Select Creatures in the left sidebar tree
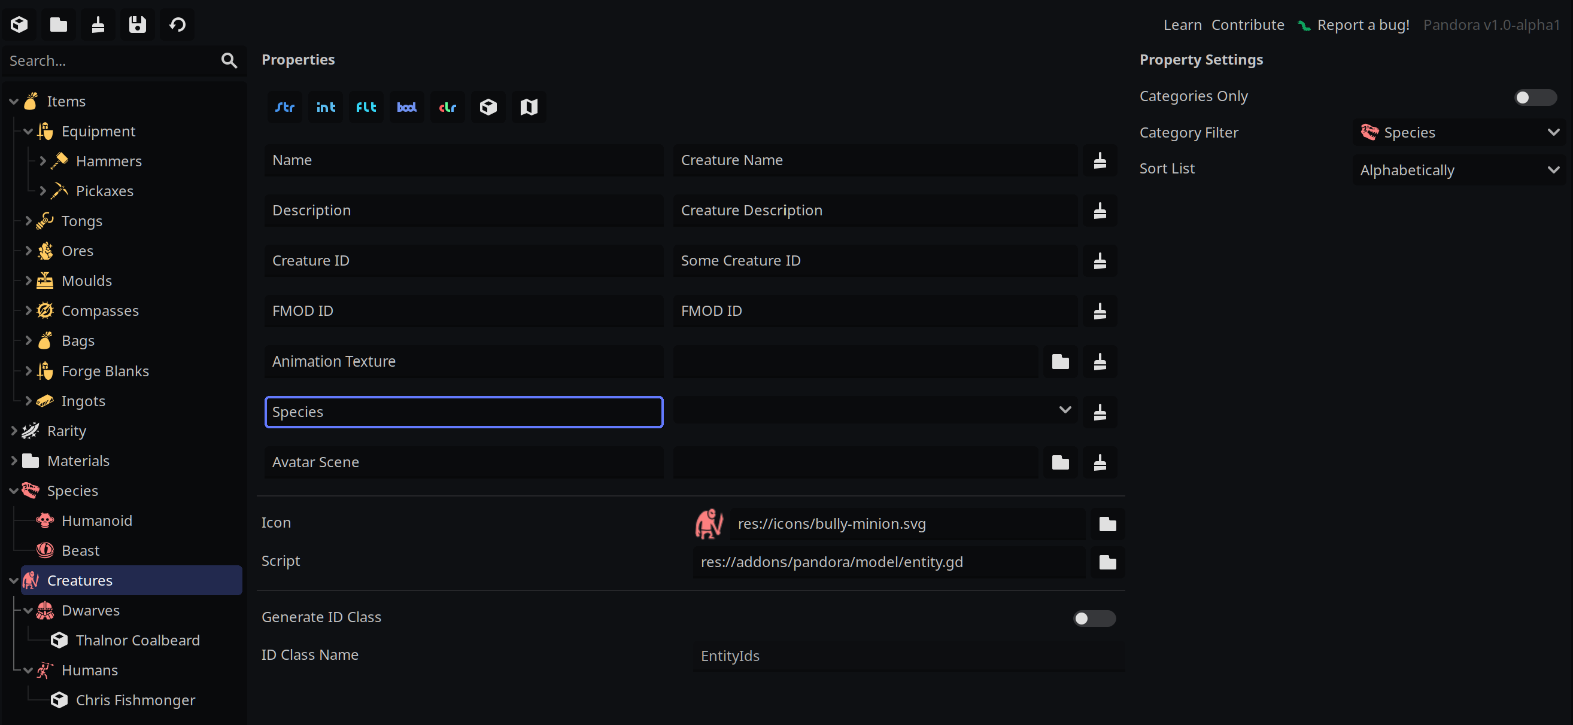This screenshot has height=725, width=1573. (x=79, y=580)
